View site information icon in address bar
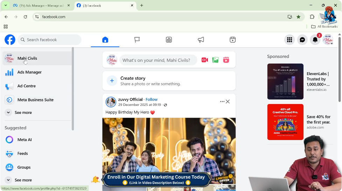Viewport: 342px width, 191px height. [x=37, y=17]
